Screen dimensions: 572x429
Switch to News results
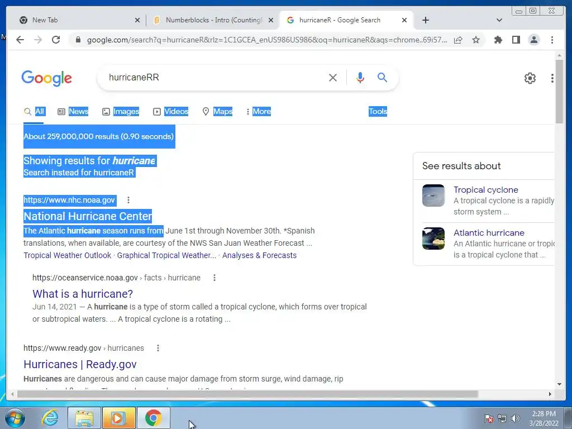point(73,111)
